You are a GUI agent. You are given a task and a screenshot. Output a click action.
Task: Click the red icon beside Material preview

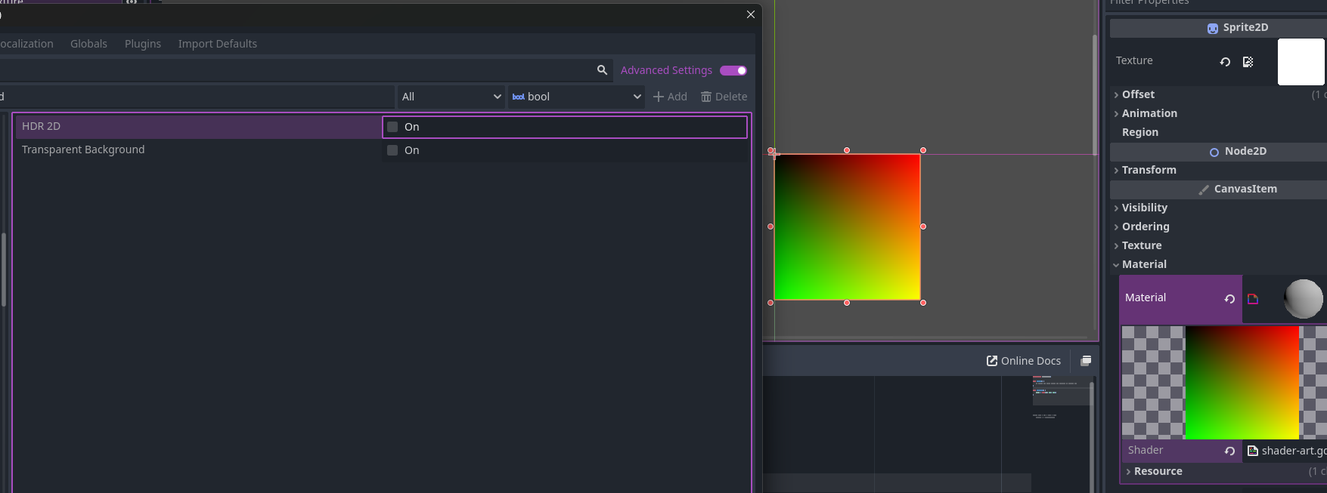point(1253,299)
